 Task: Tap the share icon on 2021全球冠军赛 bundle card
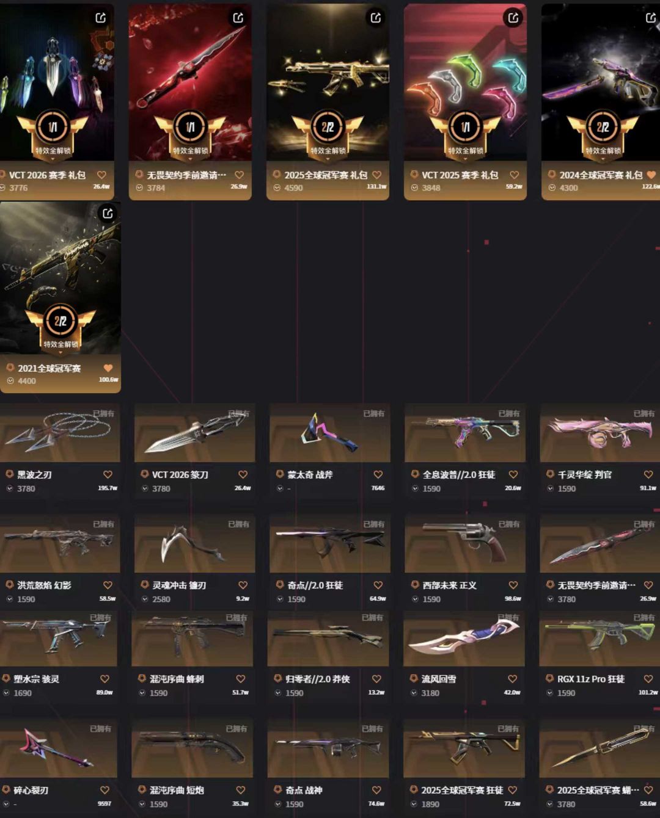[x=108, y=213]
